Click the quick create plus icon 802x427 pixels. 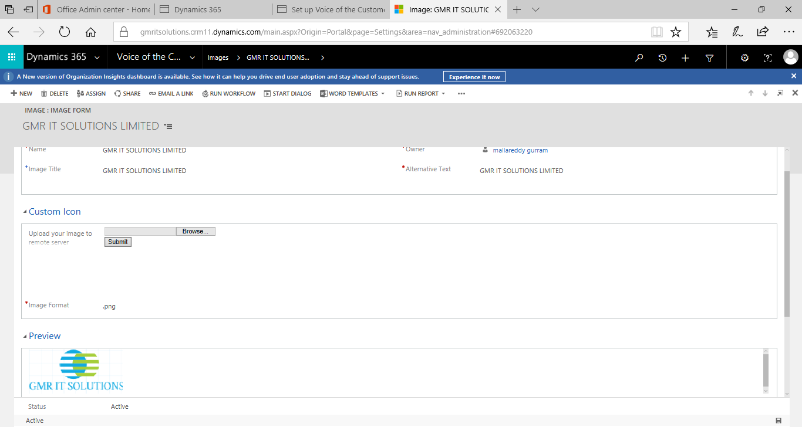point(685,57)
